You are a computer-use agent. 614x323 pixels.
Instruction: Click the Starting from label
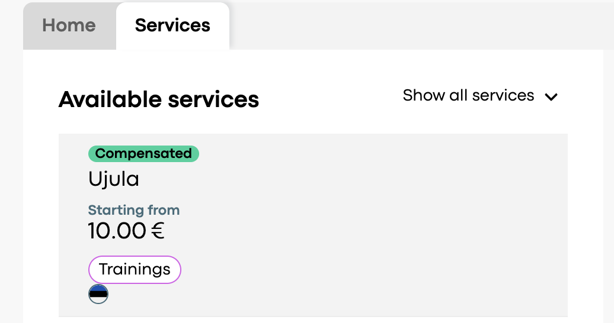(x=134, y=210)
